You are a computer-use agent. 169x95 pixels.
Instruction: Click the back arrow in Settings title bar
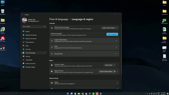(22, 15)
